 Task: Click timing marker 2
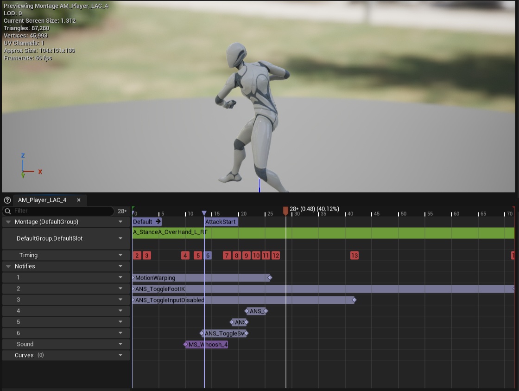point(137,256)
